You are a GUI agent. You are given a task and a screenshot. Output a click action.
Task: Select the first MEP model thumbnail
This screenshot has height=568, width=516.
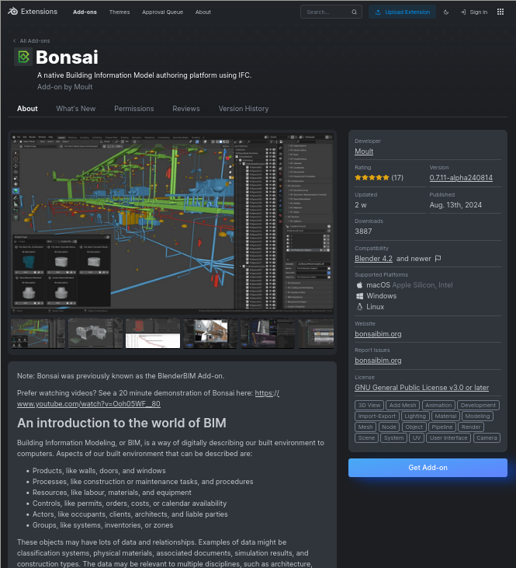(x=38, y=333)
